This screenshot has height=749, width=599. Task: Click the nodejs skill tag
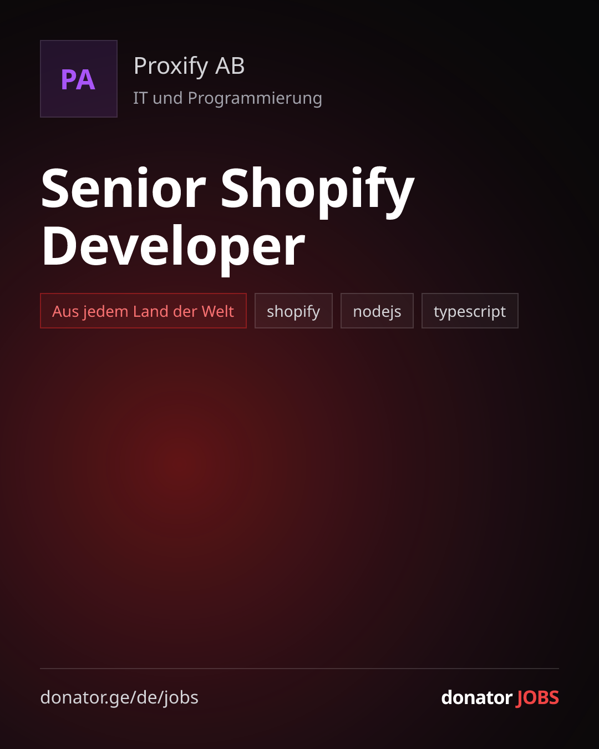[x=377, y=311]
